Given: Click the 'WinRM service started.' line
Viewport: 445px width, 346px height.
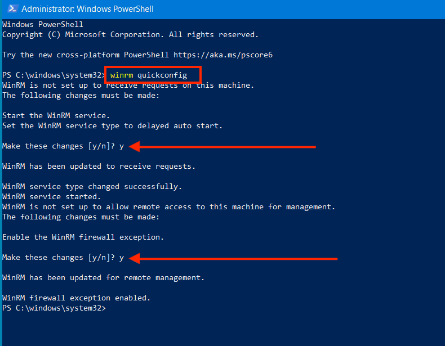Looking at the screenshot, I should [x=51, y=197].
